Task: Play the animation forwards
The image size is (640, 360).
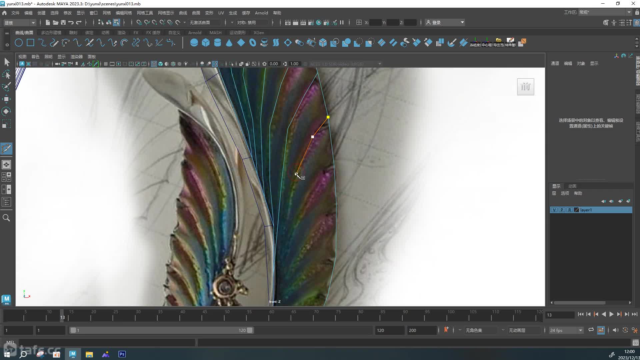Action: [611, 314]
